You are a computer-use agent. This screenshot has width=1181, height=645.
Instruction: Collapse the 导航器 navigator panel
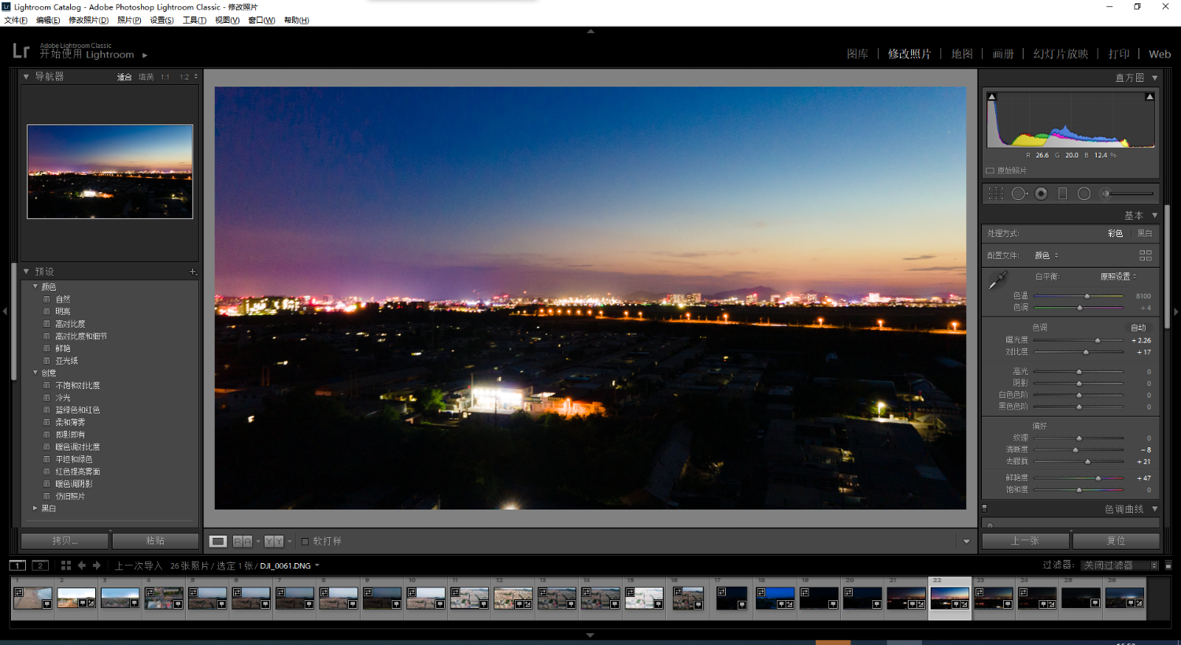26,76
